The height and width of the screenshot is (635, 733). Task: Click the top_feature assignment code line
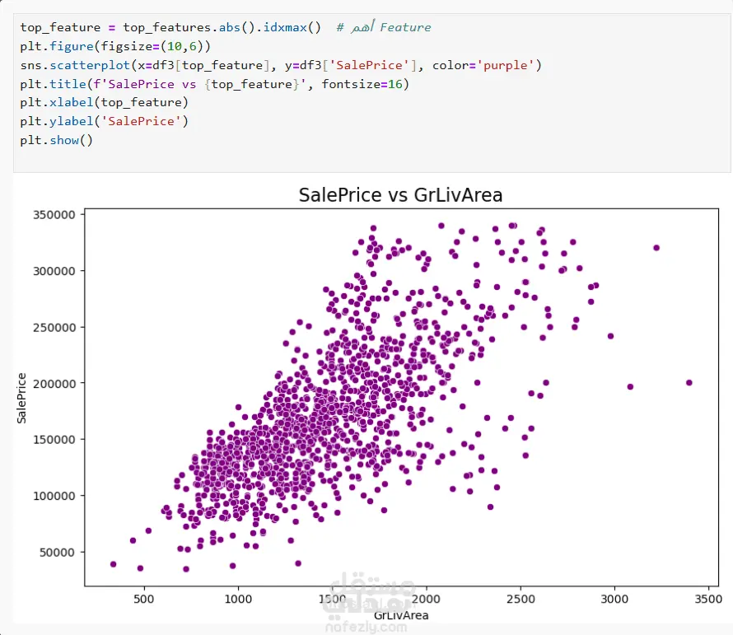coord(226,27)
